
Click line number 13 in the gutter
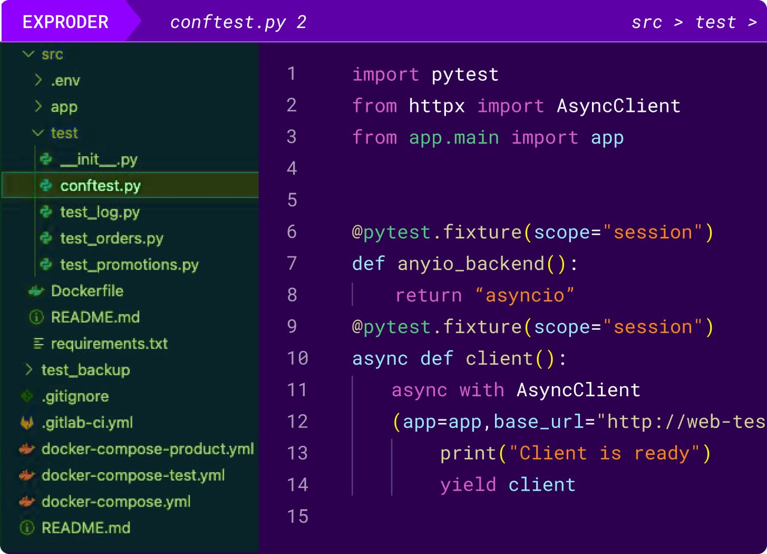tap(297, 453)
